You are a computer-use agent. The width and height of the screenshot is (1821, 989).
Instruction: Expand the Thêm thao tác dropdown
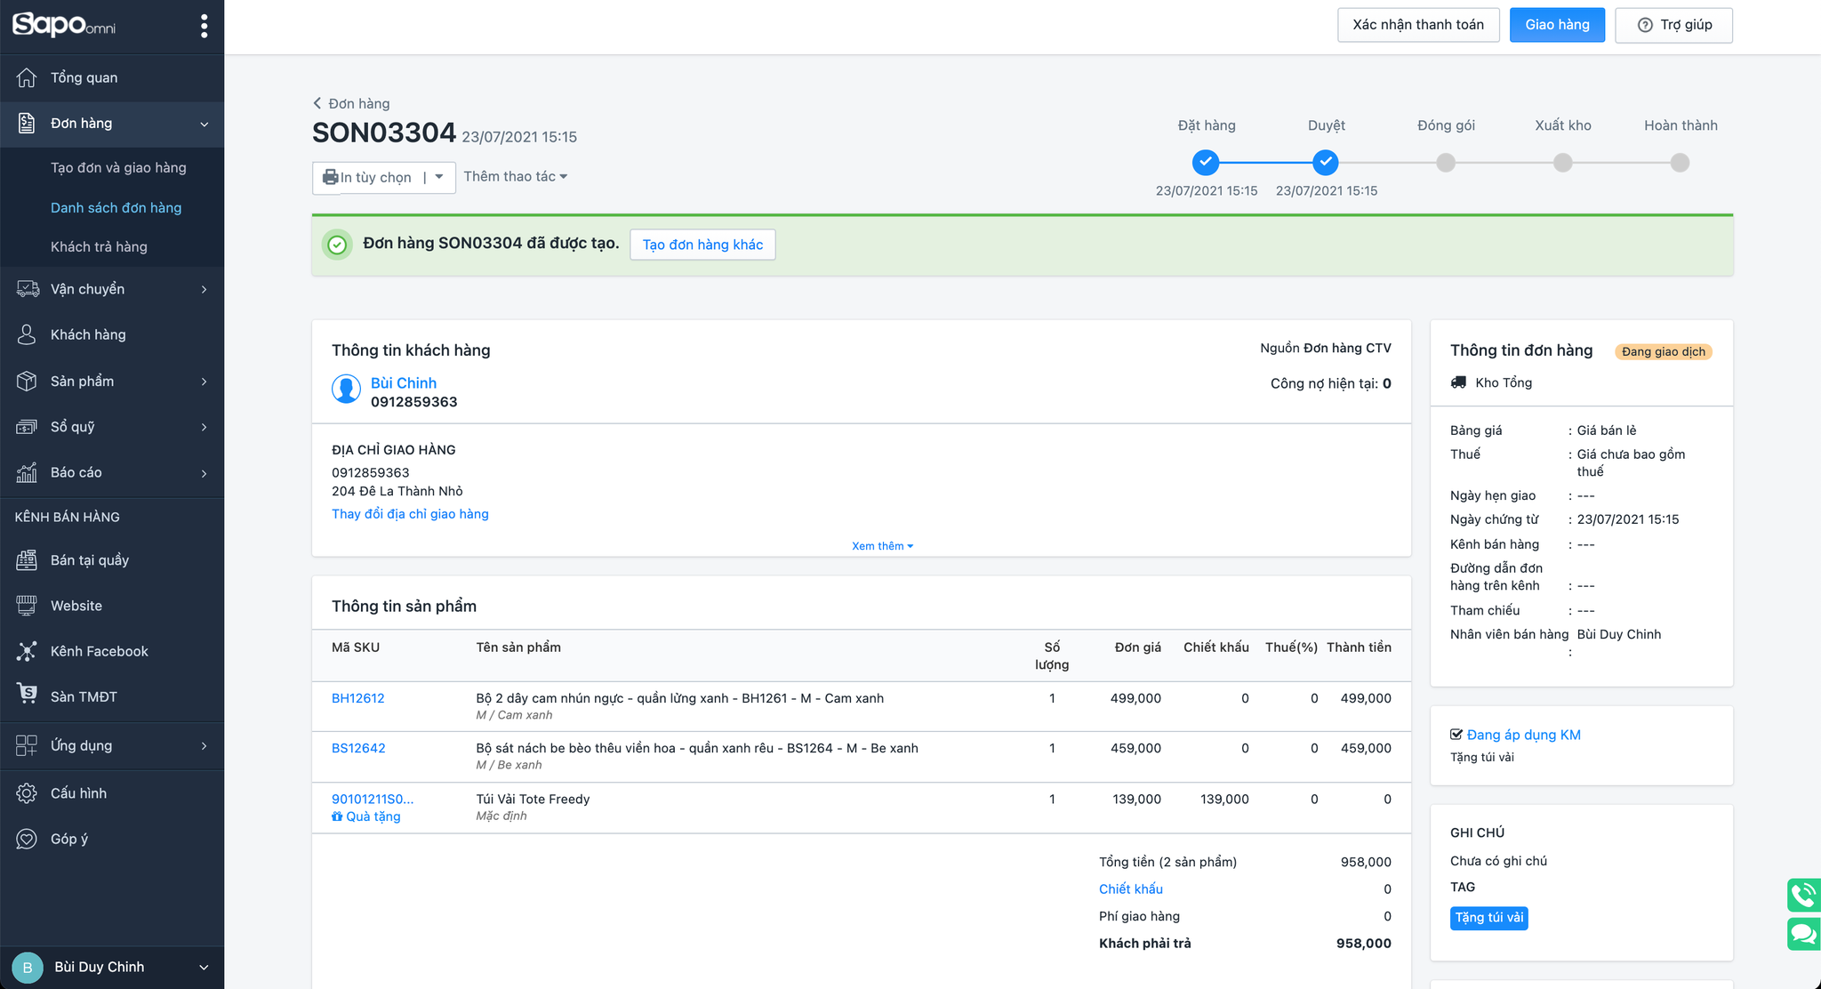point(515,177)
